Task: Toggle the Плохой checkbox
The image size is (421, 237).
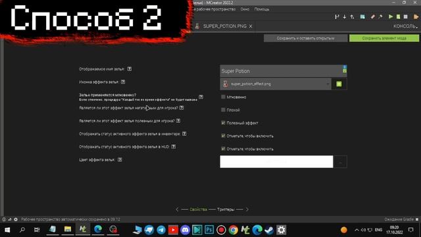Action: click(223, 110)
